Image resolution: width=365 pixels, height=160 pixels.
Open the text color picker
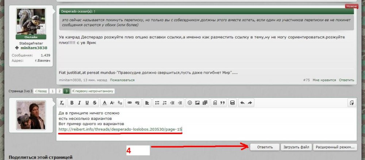(x=105, y=103)
